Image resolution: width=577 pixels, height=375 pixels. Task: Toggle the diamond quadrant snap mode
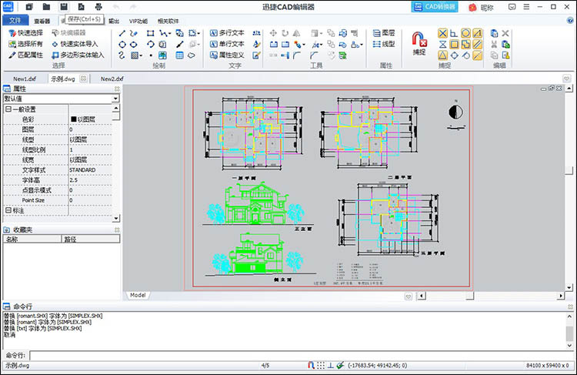click(x=454, y=55)
